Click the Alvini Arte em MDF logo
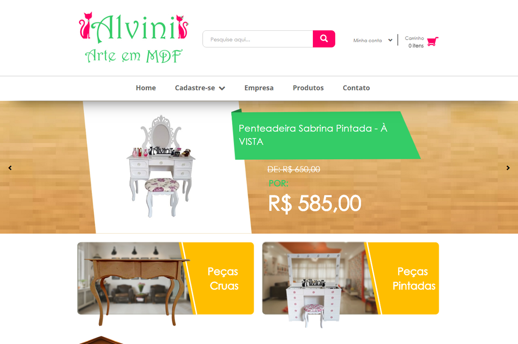 pyautogui.click(x=134, y=38)
